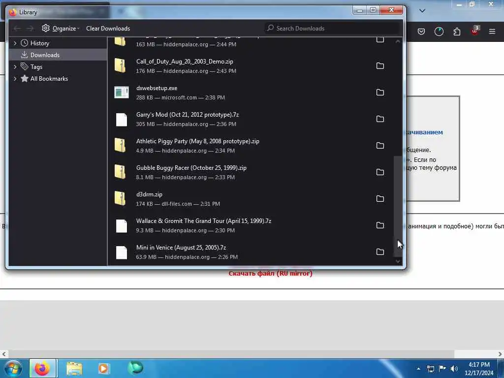Image resolution: width=504 pixels, height=378 pixels.
Task: Select Wallace & Gromit The Grand Tour file
Action: [251, 225]
